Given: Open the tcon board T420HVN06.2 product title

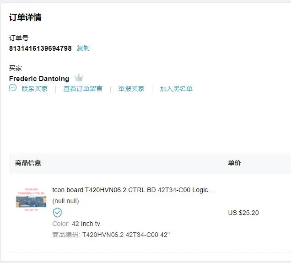Looking at the screenshot, I should [133, 190].
